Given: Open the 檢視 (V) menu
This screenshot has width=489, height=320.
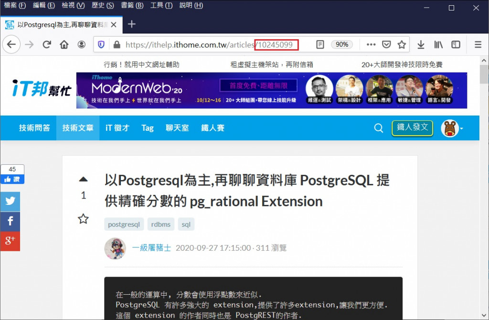Looking at the screenshot, I should (73, 5).
